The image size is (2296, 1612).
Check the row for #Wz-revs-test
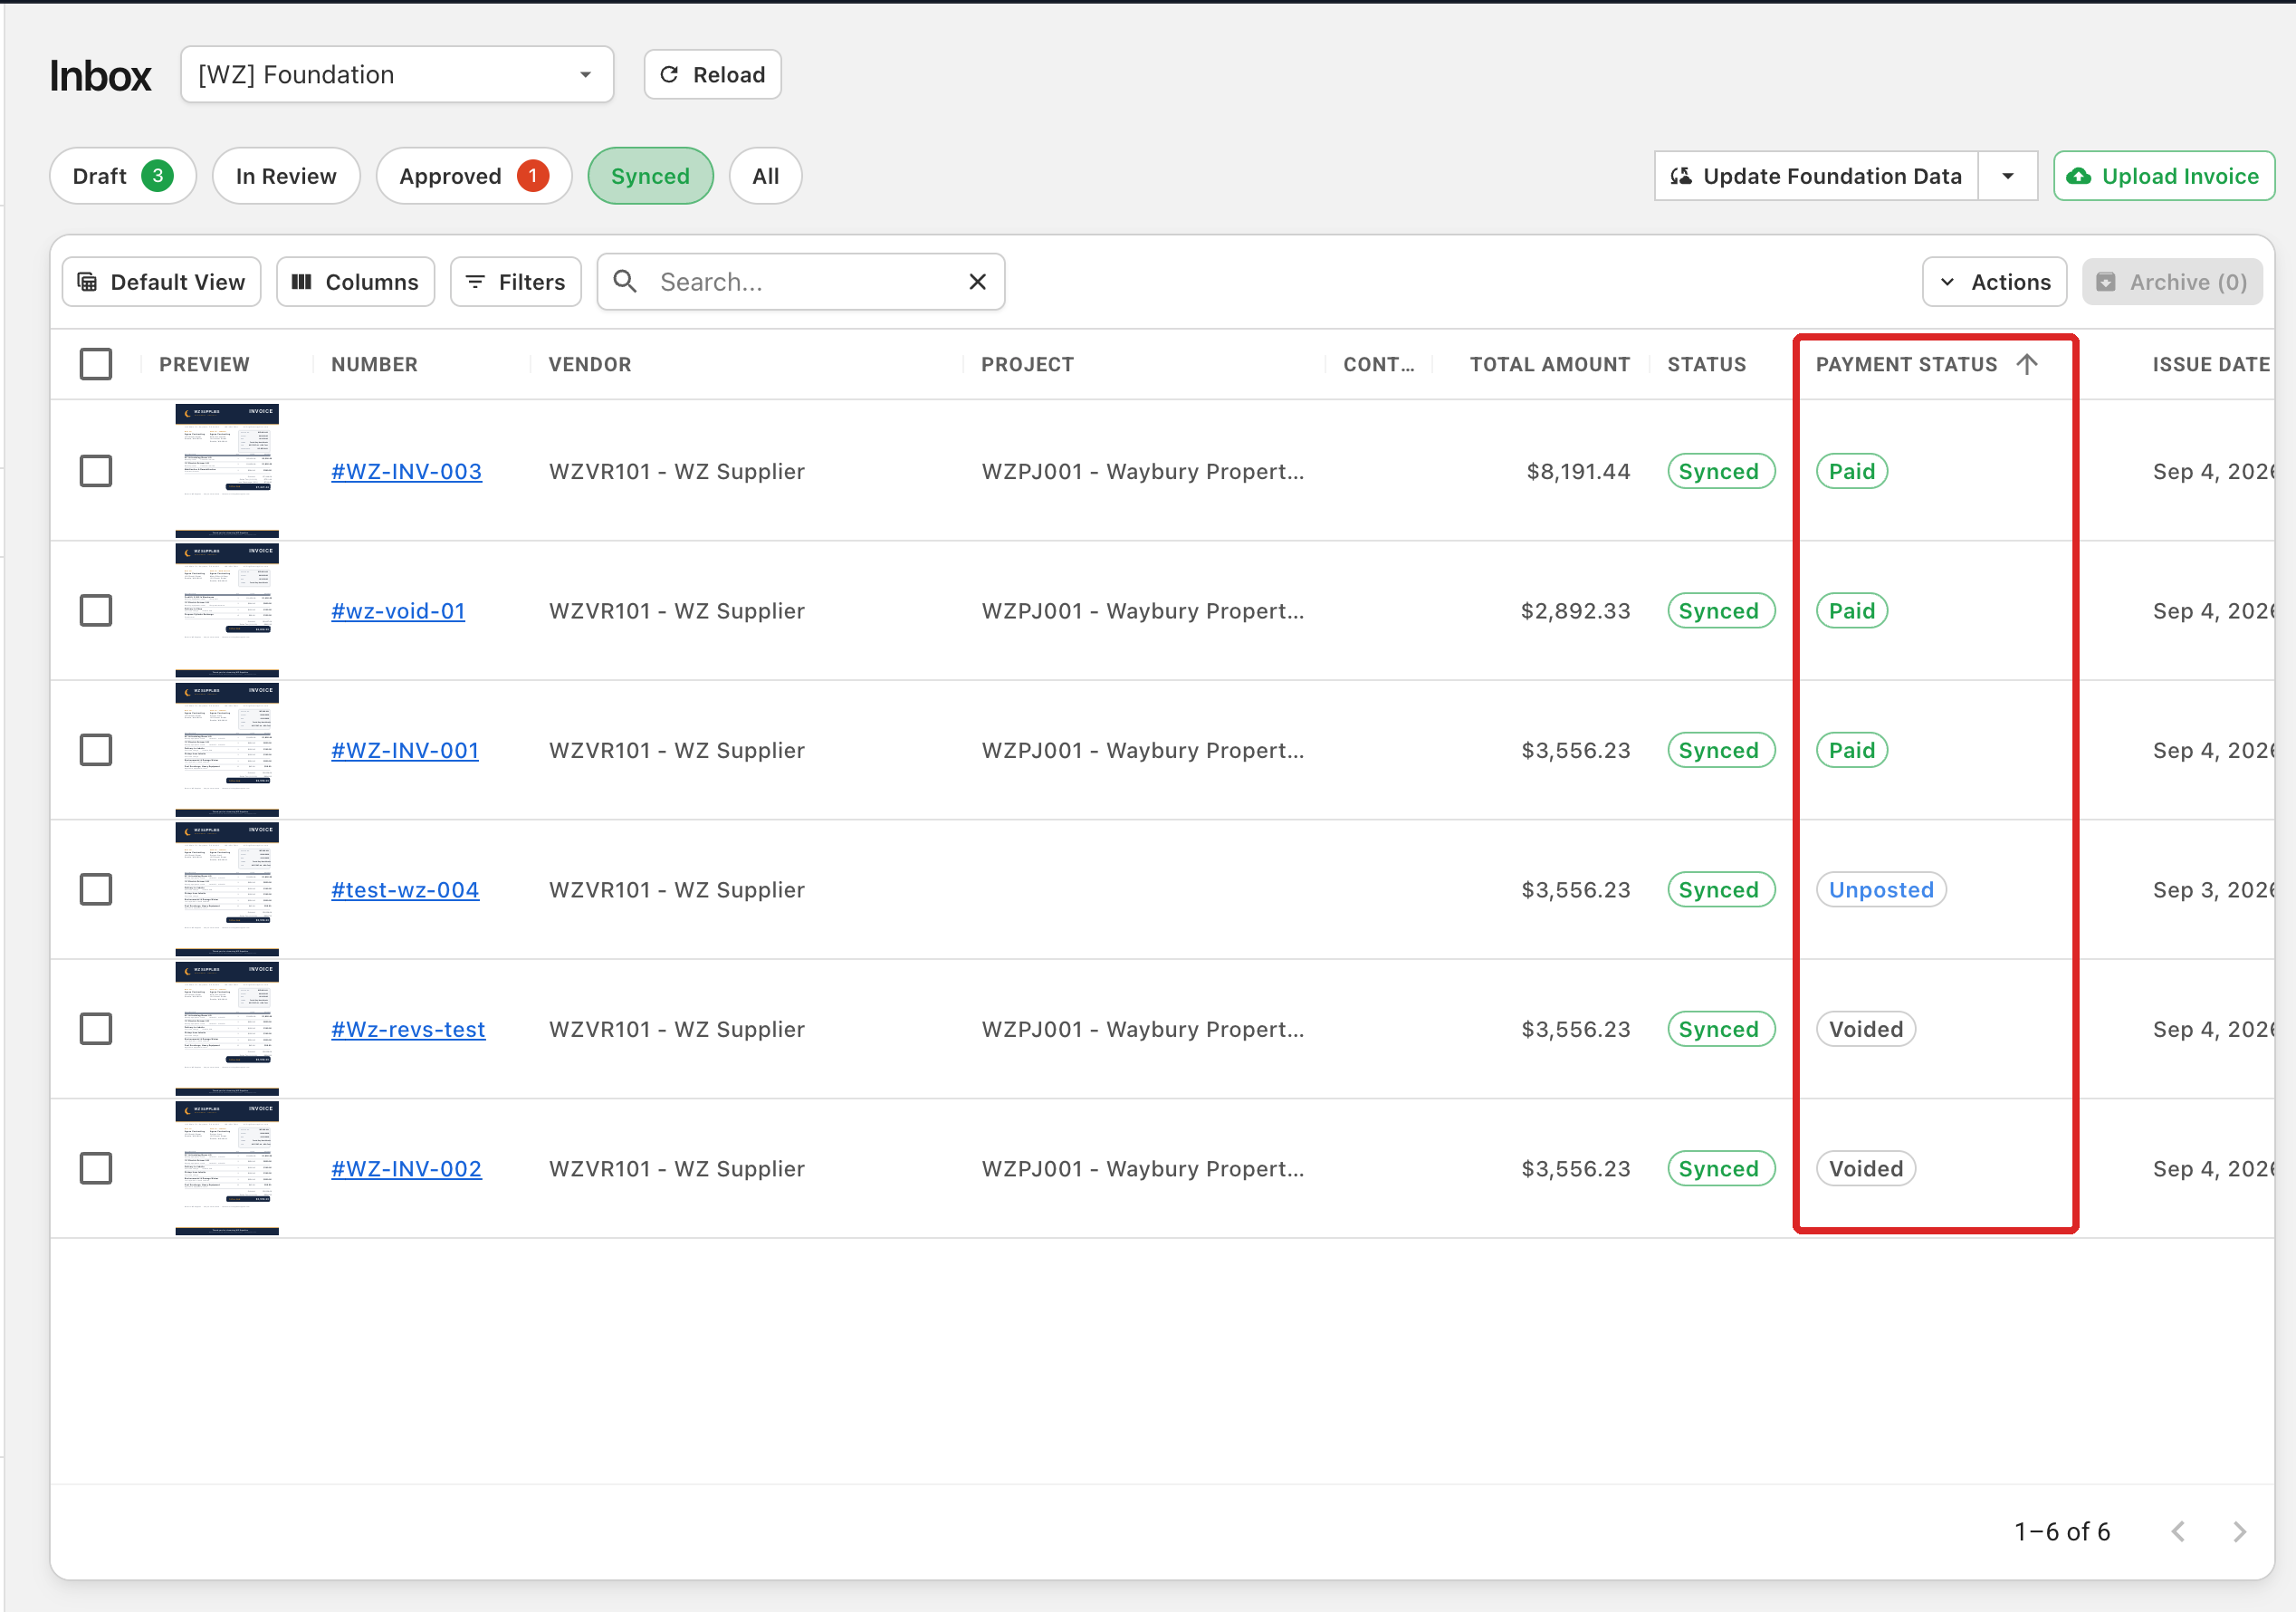pos(96,1029)
